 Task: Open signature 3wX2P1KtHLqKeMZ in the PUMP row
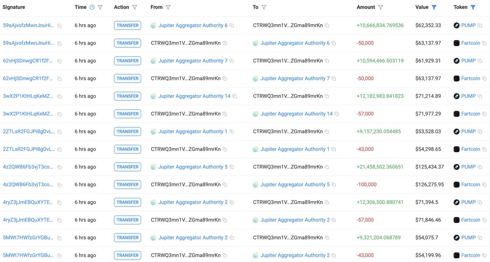(x=28, y=96)
